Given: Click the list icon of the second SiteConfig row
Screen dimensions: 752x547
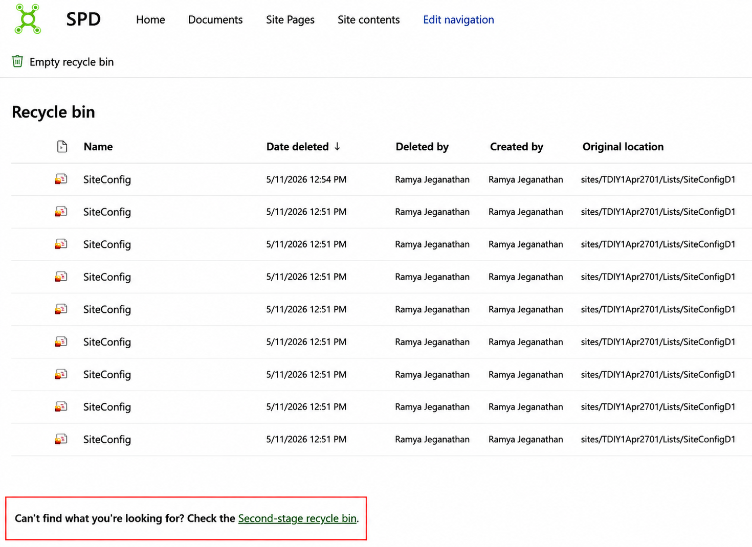Looking at the screenshot, I should (61, 212).
